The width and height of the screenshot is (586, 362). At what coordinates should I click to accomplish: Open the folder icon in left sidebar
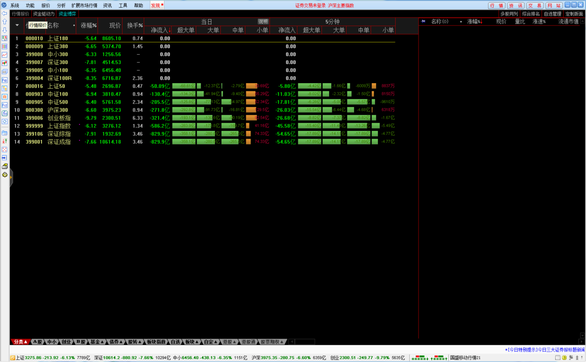point(5,132)
